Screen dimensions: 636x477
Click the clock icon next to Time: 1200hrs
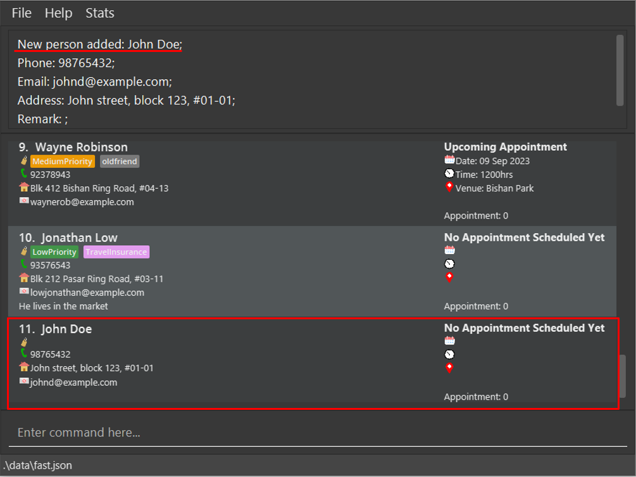click(x=449, y=174)
